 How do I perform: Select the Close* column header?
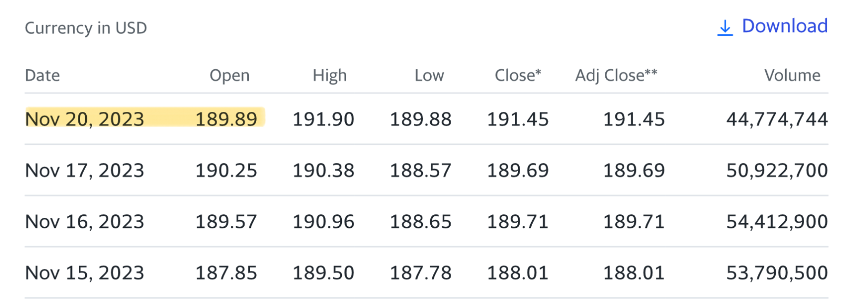(x=518, y=76)
